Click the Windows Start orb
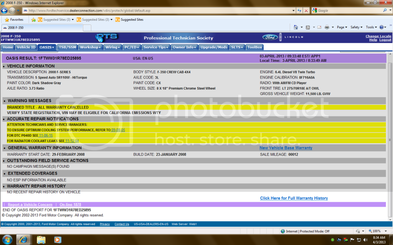The image size is (393, 245). point(7,240)
